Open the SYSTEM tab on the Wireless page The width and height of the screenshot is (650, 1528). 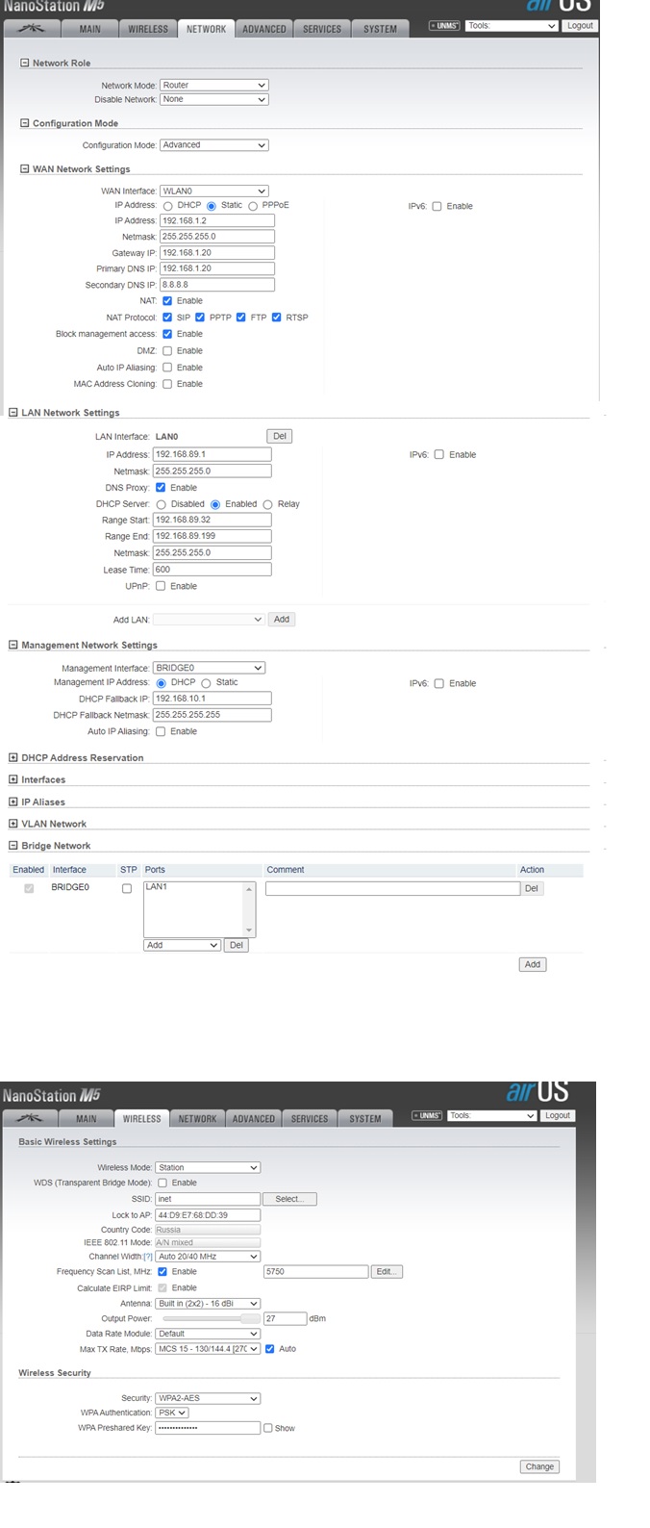(x=365, y=1118)
